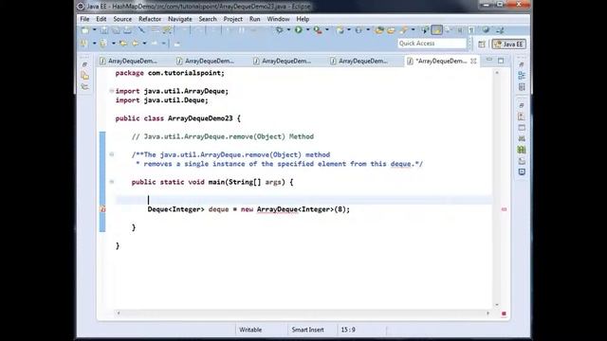The width and height of the screenshot is (607, 341).
Task: Switch to the Java EE perspective
Action: tap(508, 45)
